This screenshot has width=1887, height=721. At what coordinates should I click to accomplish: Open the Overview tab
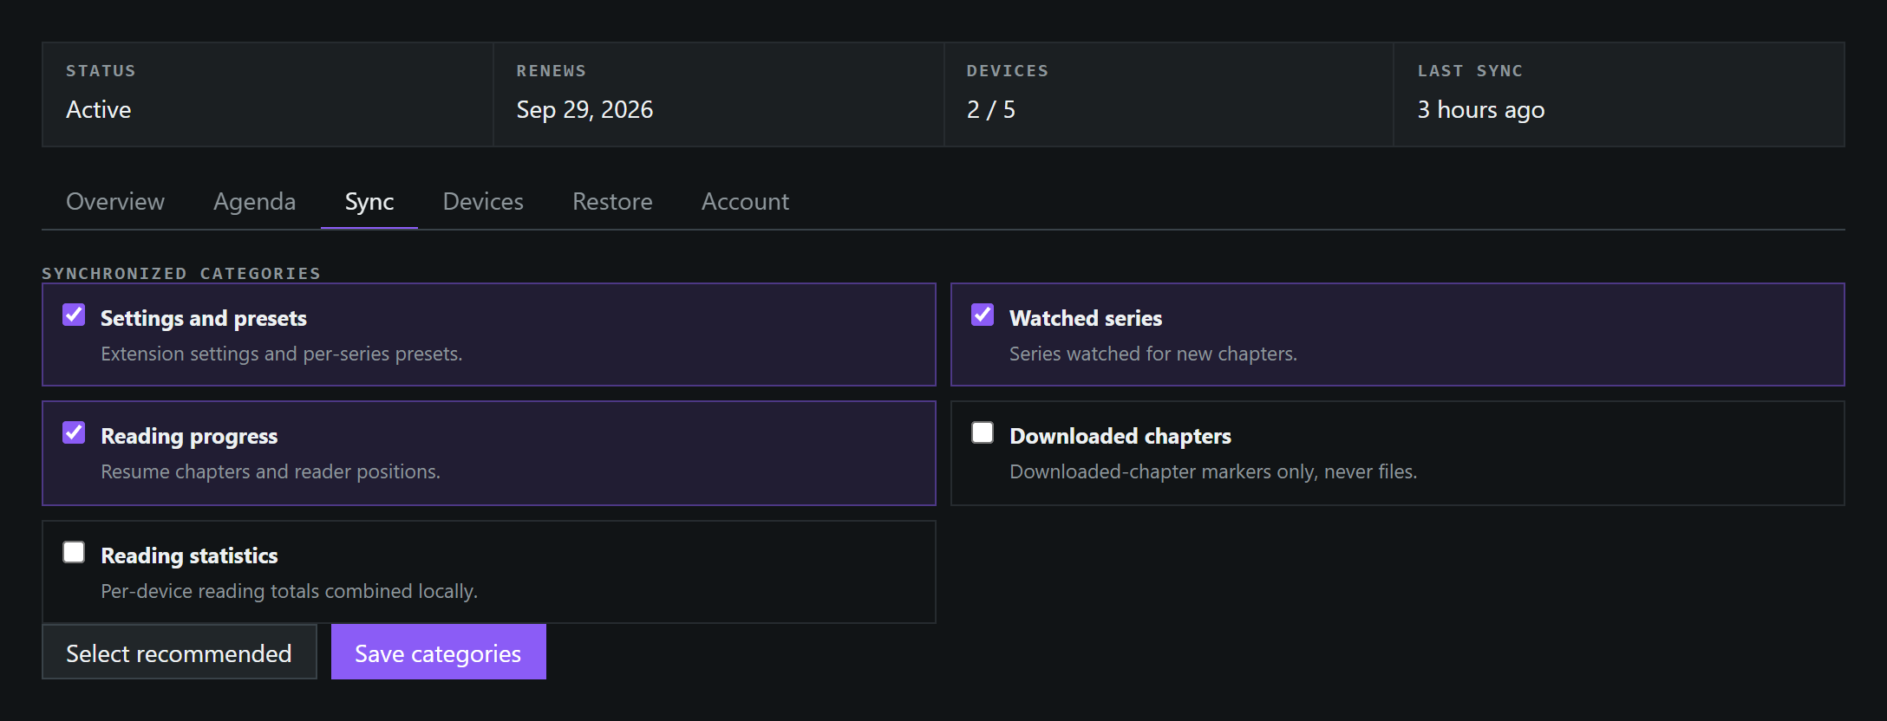tap(115, 201)
